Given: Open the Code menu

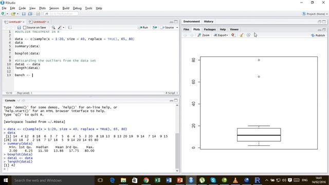Looking at the screenshot, I should click(x=22, y=8).
